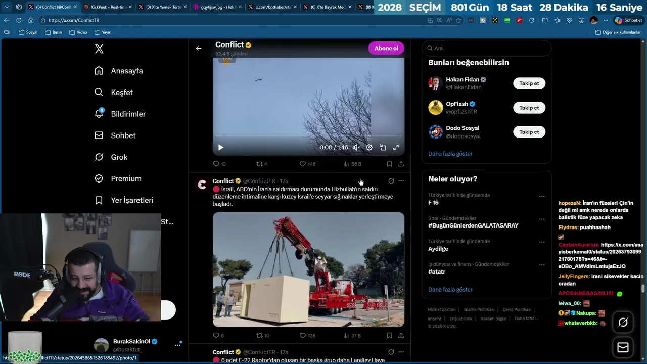Viewport: 647px width, 364px height.
Task: Open Yer İşaretleri bookmarks
Action: click(124, 200)
